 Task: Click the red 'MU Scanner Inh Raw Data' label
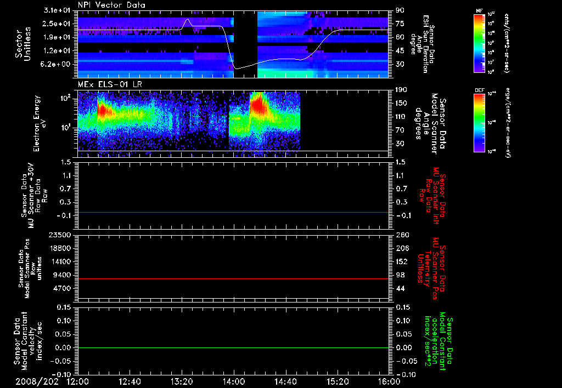(433, 196)
